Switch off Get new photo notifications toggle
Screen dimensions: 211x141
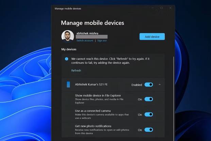(149, 130)
